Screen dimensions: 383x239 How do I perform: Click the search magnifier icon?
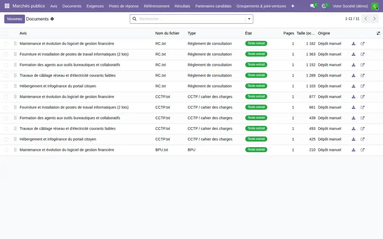tap(134, 19)
